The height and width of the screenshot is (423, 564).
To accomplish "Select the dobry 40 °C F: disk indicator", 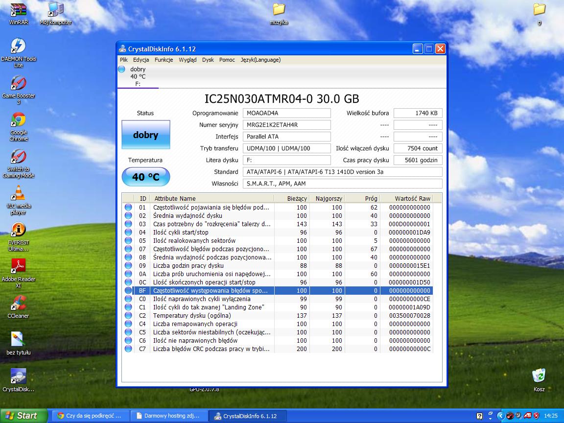I will click(x=138, y=76).
